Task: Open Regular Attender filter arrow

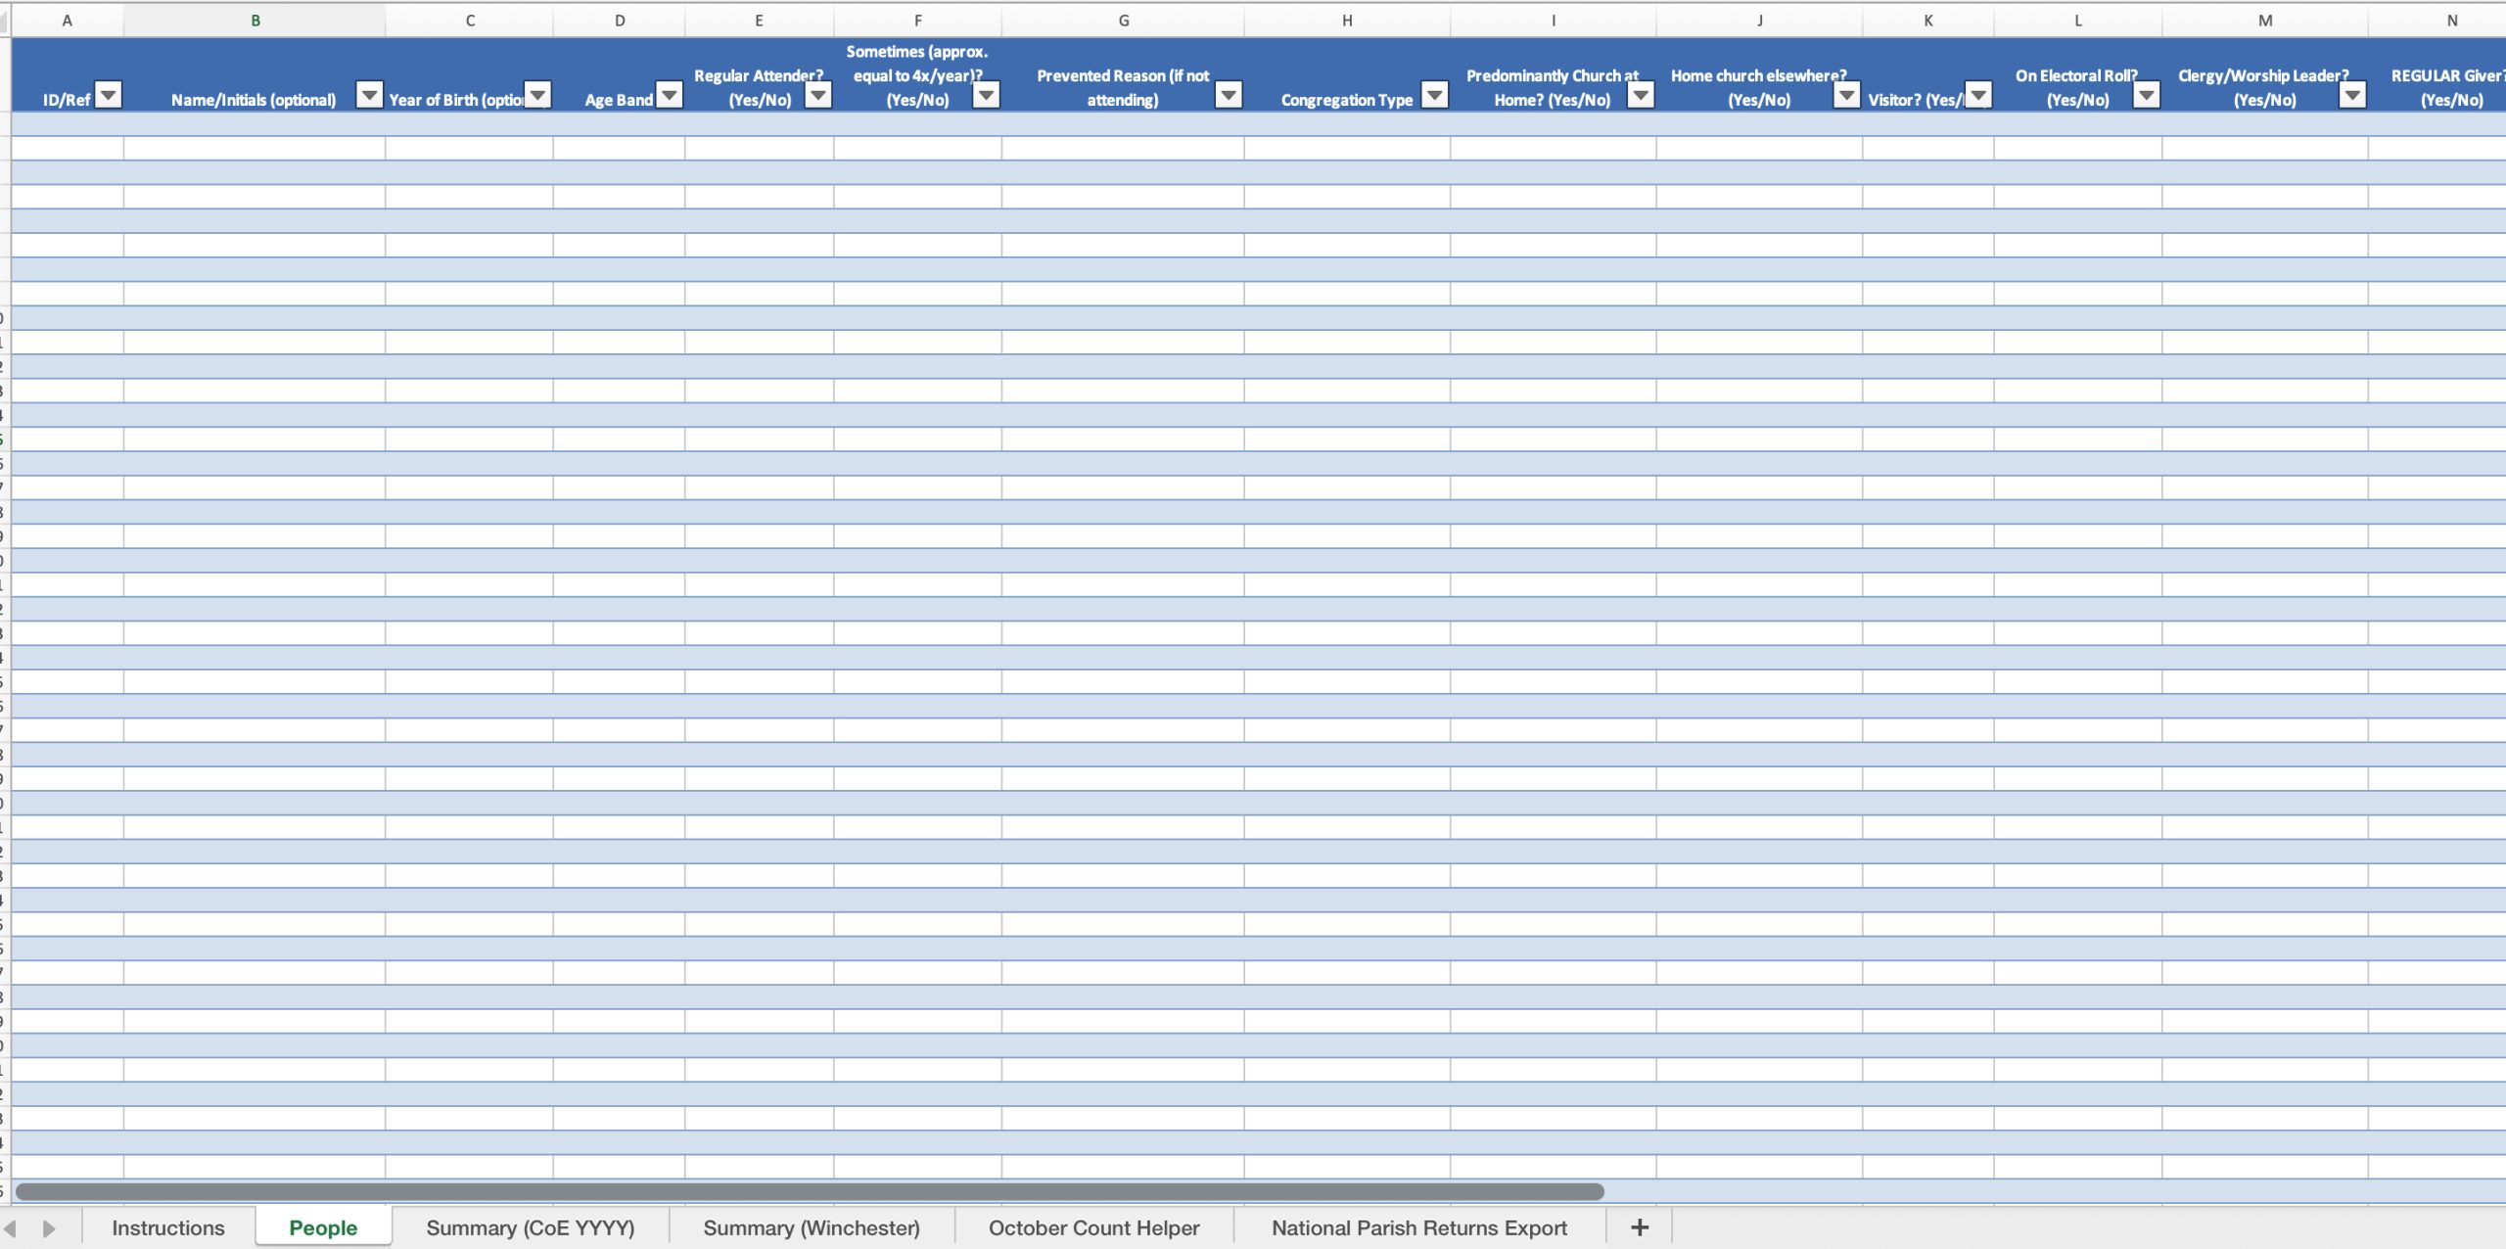Action: click(x=818, y=95)
